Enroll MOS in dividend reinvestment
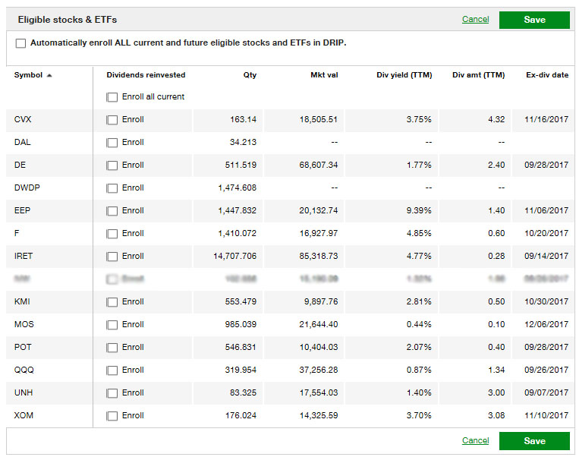The width and height of the screenshot is (579, 457). [x=112, y=325]
